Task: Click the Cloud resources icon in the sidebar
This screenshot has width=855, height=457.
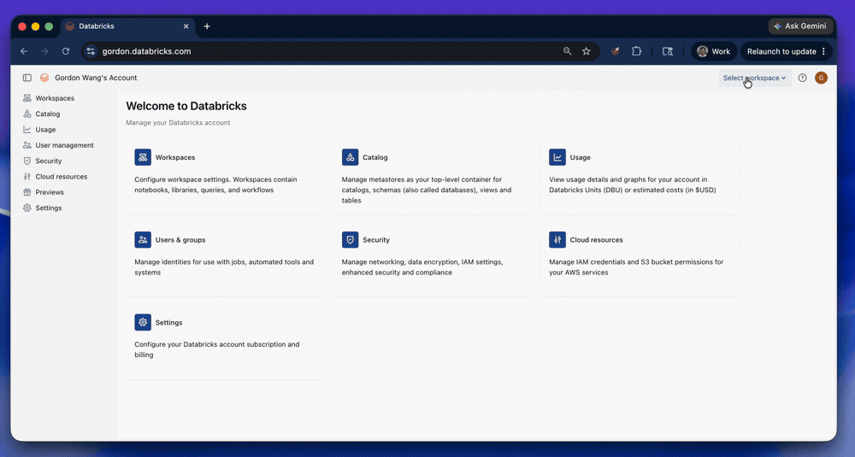Action: click(x=27, y=177)
